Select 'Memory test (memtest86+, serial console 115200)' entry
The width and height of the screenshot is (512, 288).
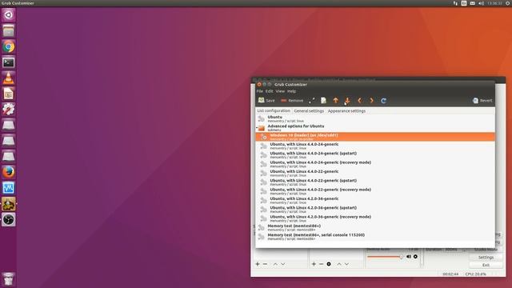tap(375, 237)
